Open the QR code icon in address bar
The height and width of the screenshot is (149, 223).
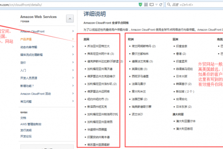146,4
